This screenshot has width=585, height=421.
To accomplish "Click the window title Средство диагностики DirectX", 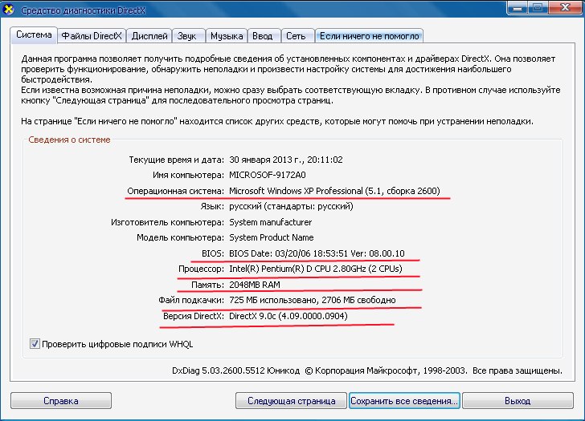I will click(83, 10).
